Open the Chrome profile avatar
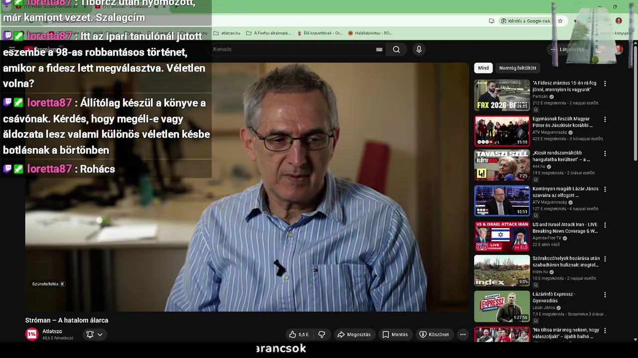 pyautogui.click(x=619, y=21)
